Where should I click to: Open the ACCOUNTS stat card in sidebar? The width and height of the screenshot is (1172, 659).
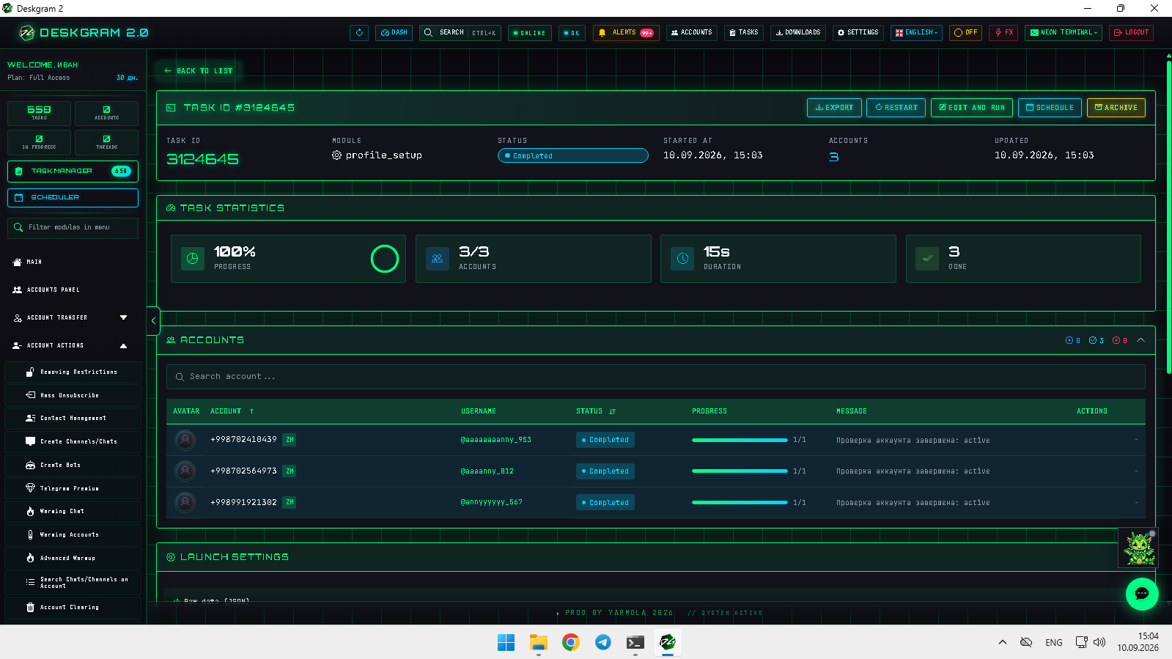(x=106, y=113)
